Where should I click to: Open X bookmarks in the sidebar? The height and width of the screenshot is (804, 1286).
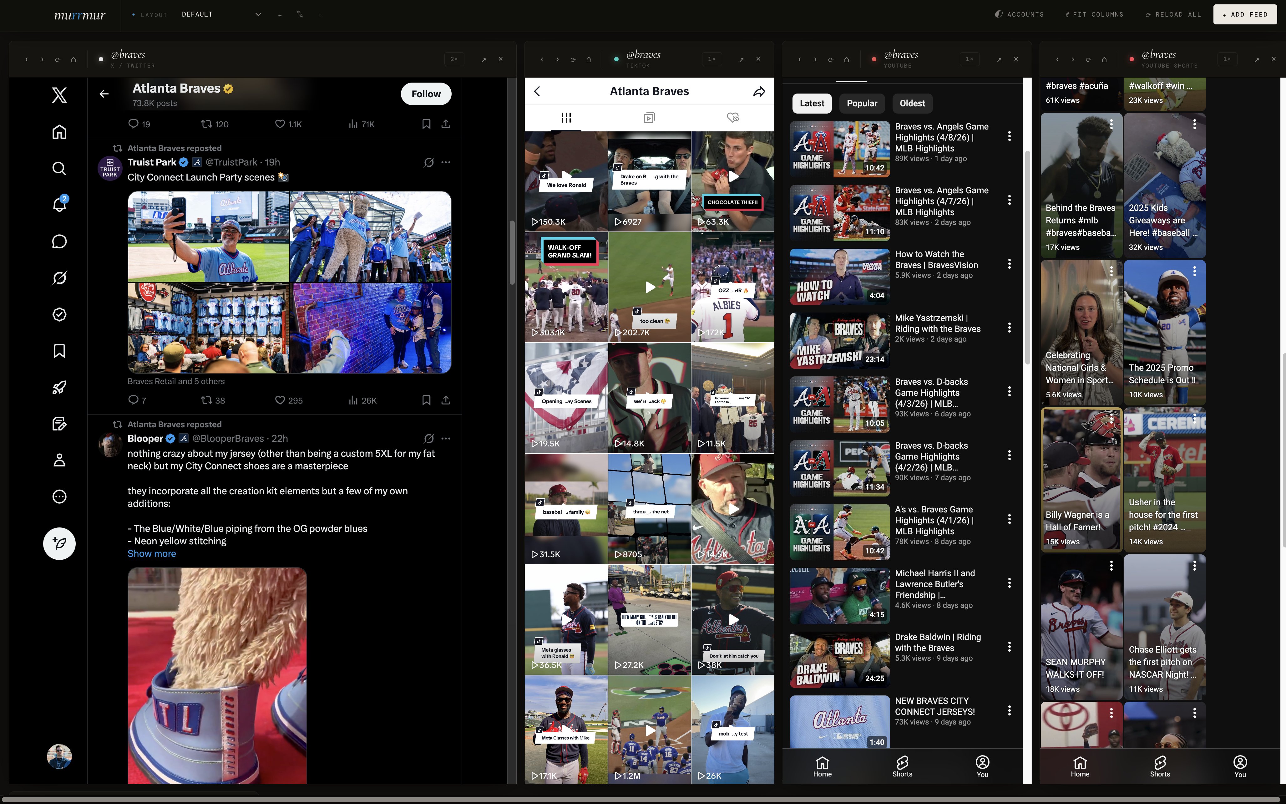click(x=59, y=351)
